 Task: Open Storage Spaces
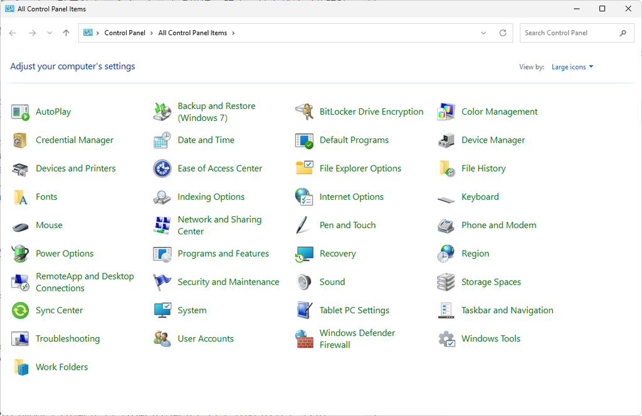(x=490, y=281)
